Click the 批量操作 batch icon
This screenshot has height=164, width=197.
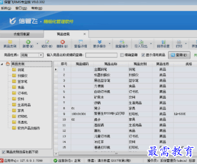click(x=122, y=42)
